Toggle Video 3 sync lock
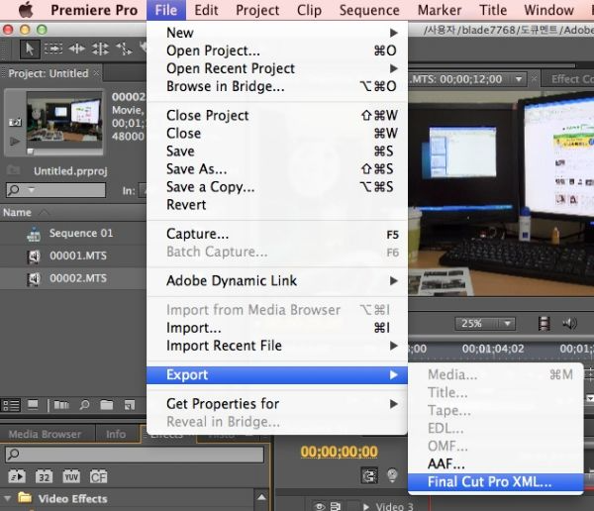Viewport: 594px width, 511px height. (336, 506)
